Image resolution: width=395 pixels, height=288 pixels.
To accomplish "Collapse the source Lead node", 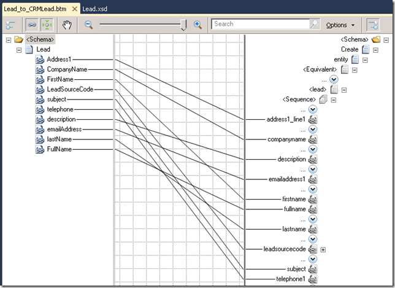I will 19,50.
